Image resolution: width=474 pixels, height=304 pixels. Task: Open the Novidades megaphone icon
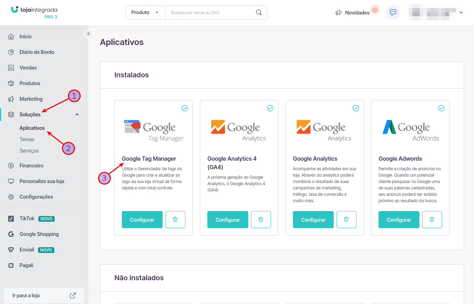[339, 13]
